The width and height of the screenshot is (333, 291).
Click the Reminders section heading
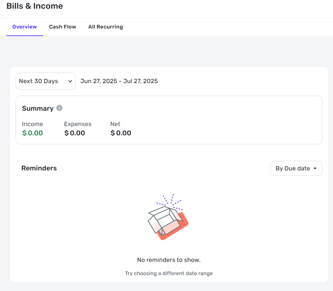[39, 168]
